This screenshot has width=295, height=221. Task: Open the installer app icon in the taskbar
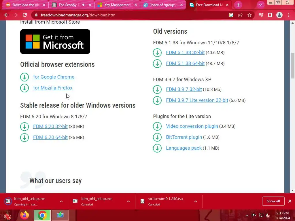(60, 215)
